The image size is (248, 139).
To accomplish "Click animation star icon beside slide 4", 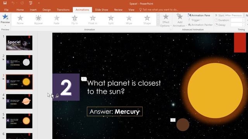I will [x=3, y=98].
